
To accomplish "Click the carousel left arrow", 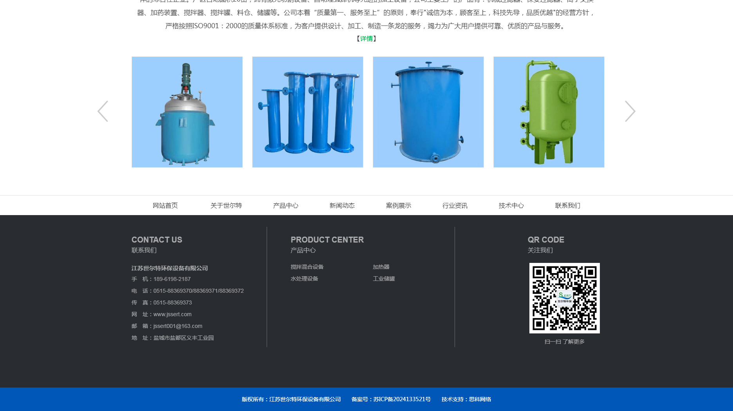I will tap(103, 111).
